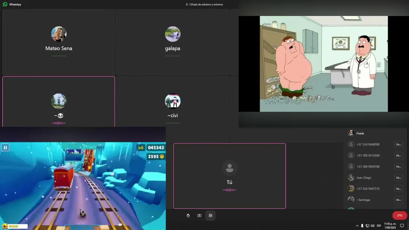Select Frank in the participants list
The image size is (409, 230).
pos(375,133)
